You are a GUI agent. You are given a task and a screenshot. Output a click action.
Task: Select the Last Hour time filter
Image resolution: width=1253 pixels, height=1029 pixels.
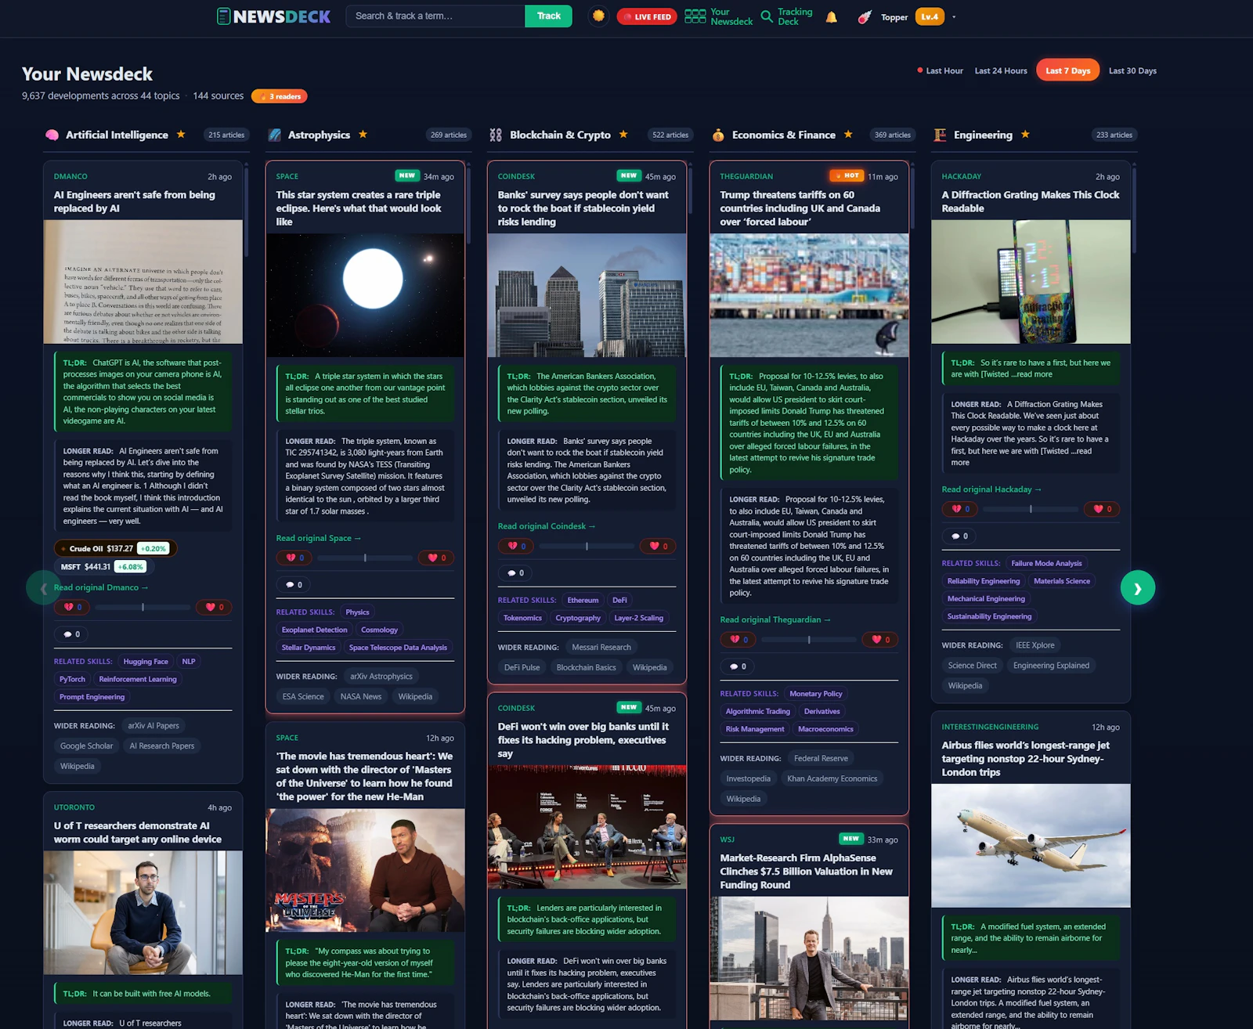click(x=940, y=70)
